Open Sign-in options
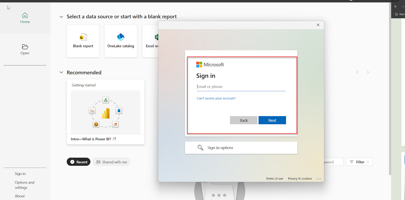The width and height of the screenshot is (405, 200). pyautogui.click(x=241, y=148)
